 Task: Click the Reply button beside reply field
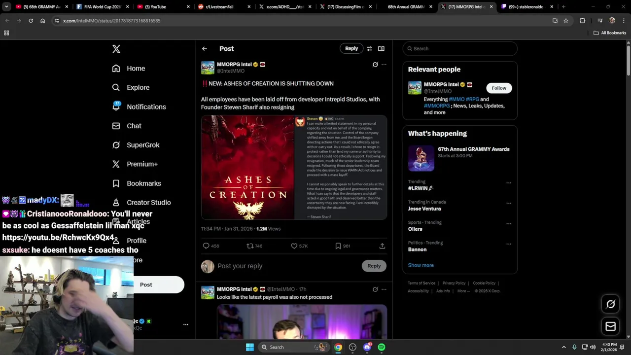click(374, 266)
